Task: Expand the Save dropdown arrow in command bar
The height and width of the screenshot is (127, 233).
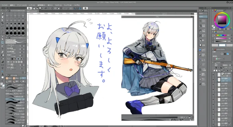Action: click(42, 8)
